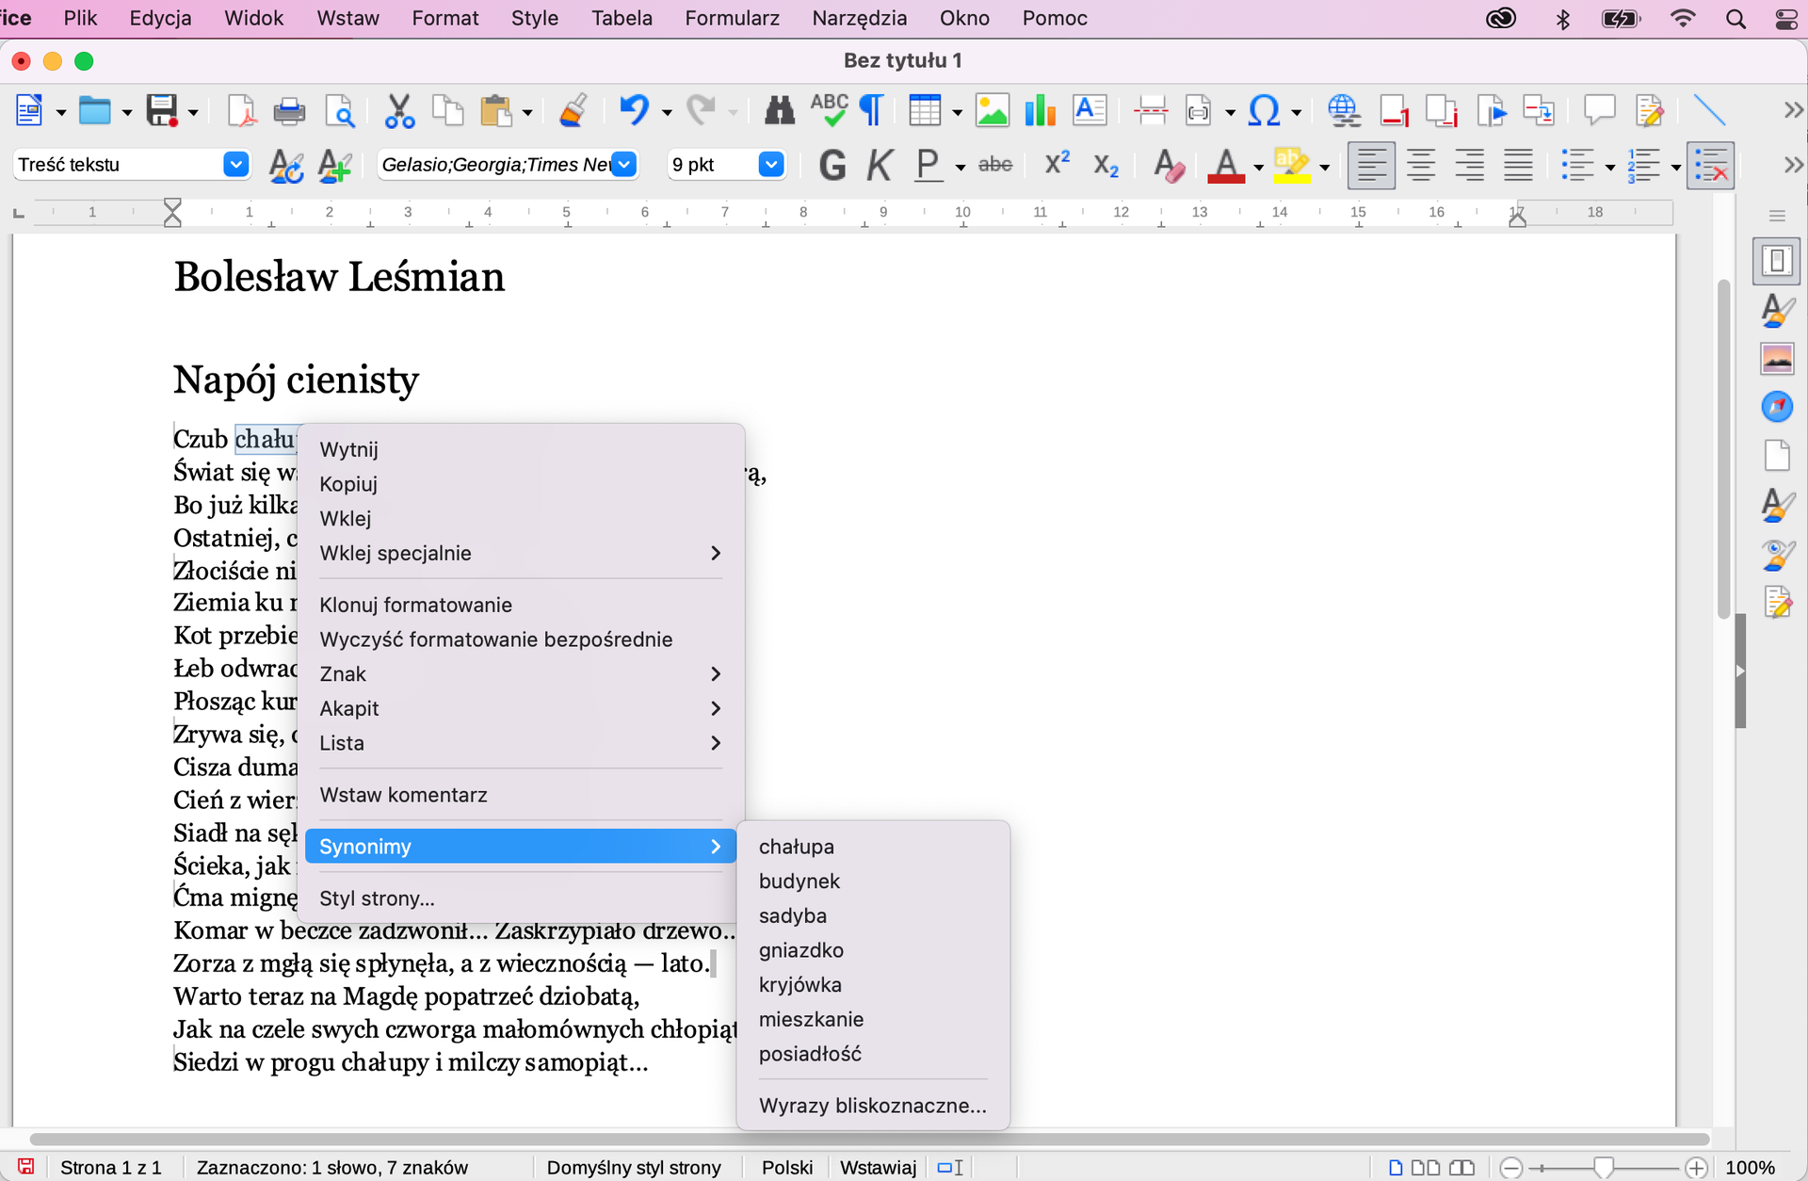Viewport: 1808px width, 1181px height.
Task: Click the vertical scrollbar thumb
Action: pyautogui.click(x=1724, y=448)
